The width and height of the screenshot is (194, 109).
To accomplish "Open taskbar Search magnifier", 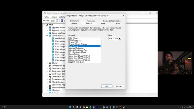I will pyautogui.click(x=74, y=107).
